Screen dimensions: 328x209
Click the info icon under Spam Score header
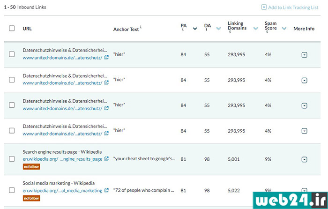pos(267,32)
